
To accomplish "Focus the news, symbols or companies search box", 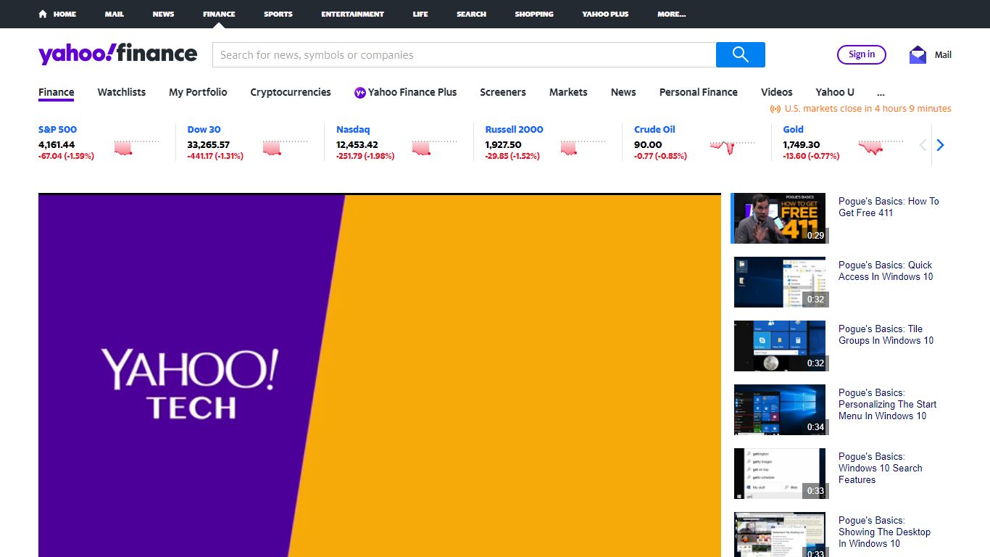I will [464, 54].
